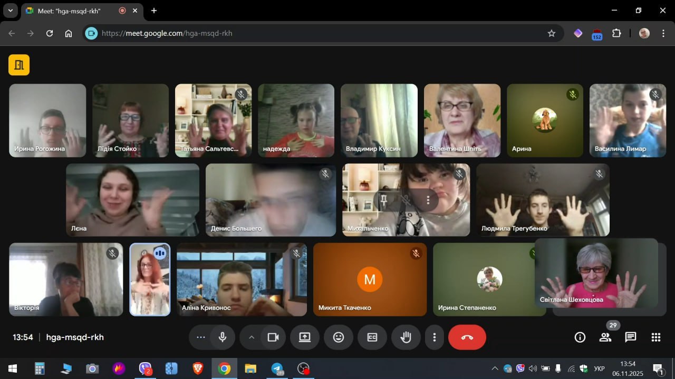This screenshot has width=675, height=379.
Task: Click the meet.google.com address bar
Action: 316,33
